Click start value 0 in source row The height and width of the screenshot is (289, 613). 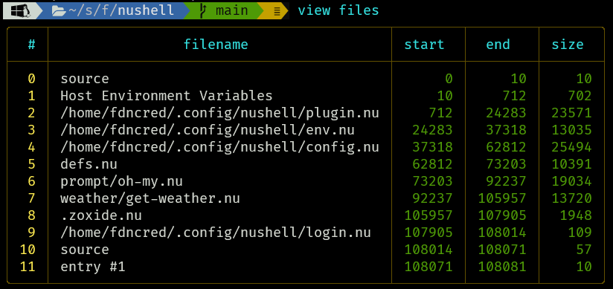click(449, 79)
